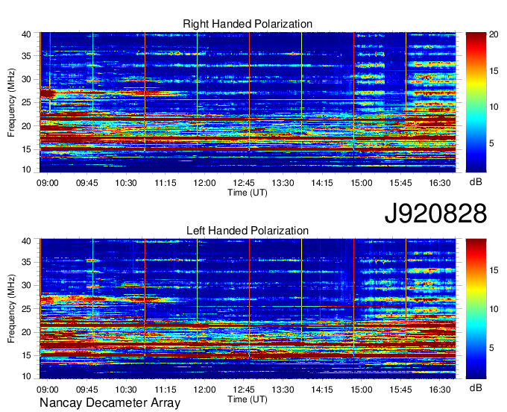
Task: Click the 15:00 time tick under the bottom plot
Action: [x=362, y=390]
